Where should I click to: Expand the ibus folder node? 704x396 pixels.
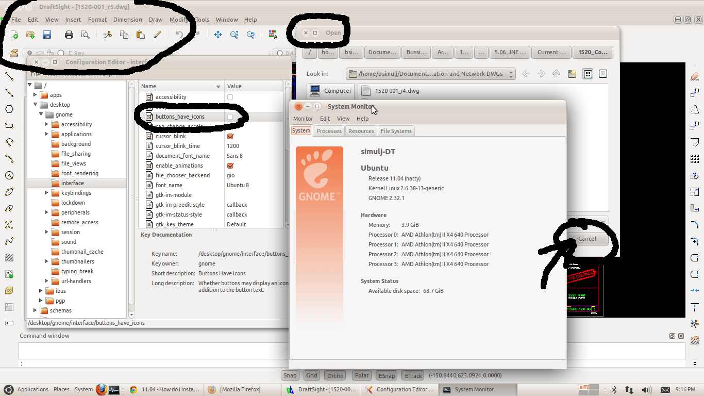(41, 291)
